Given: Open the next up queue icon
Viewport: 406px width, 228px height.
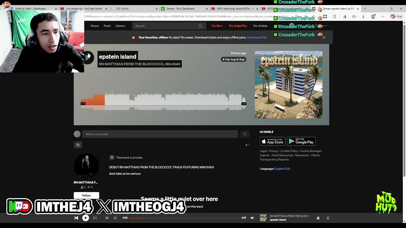Looking at the screenshot, I should point(328,218).
